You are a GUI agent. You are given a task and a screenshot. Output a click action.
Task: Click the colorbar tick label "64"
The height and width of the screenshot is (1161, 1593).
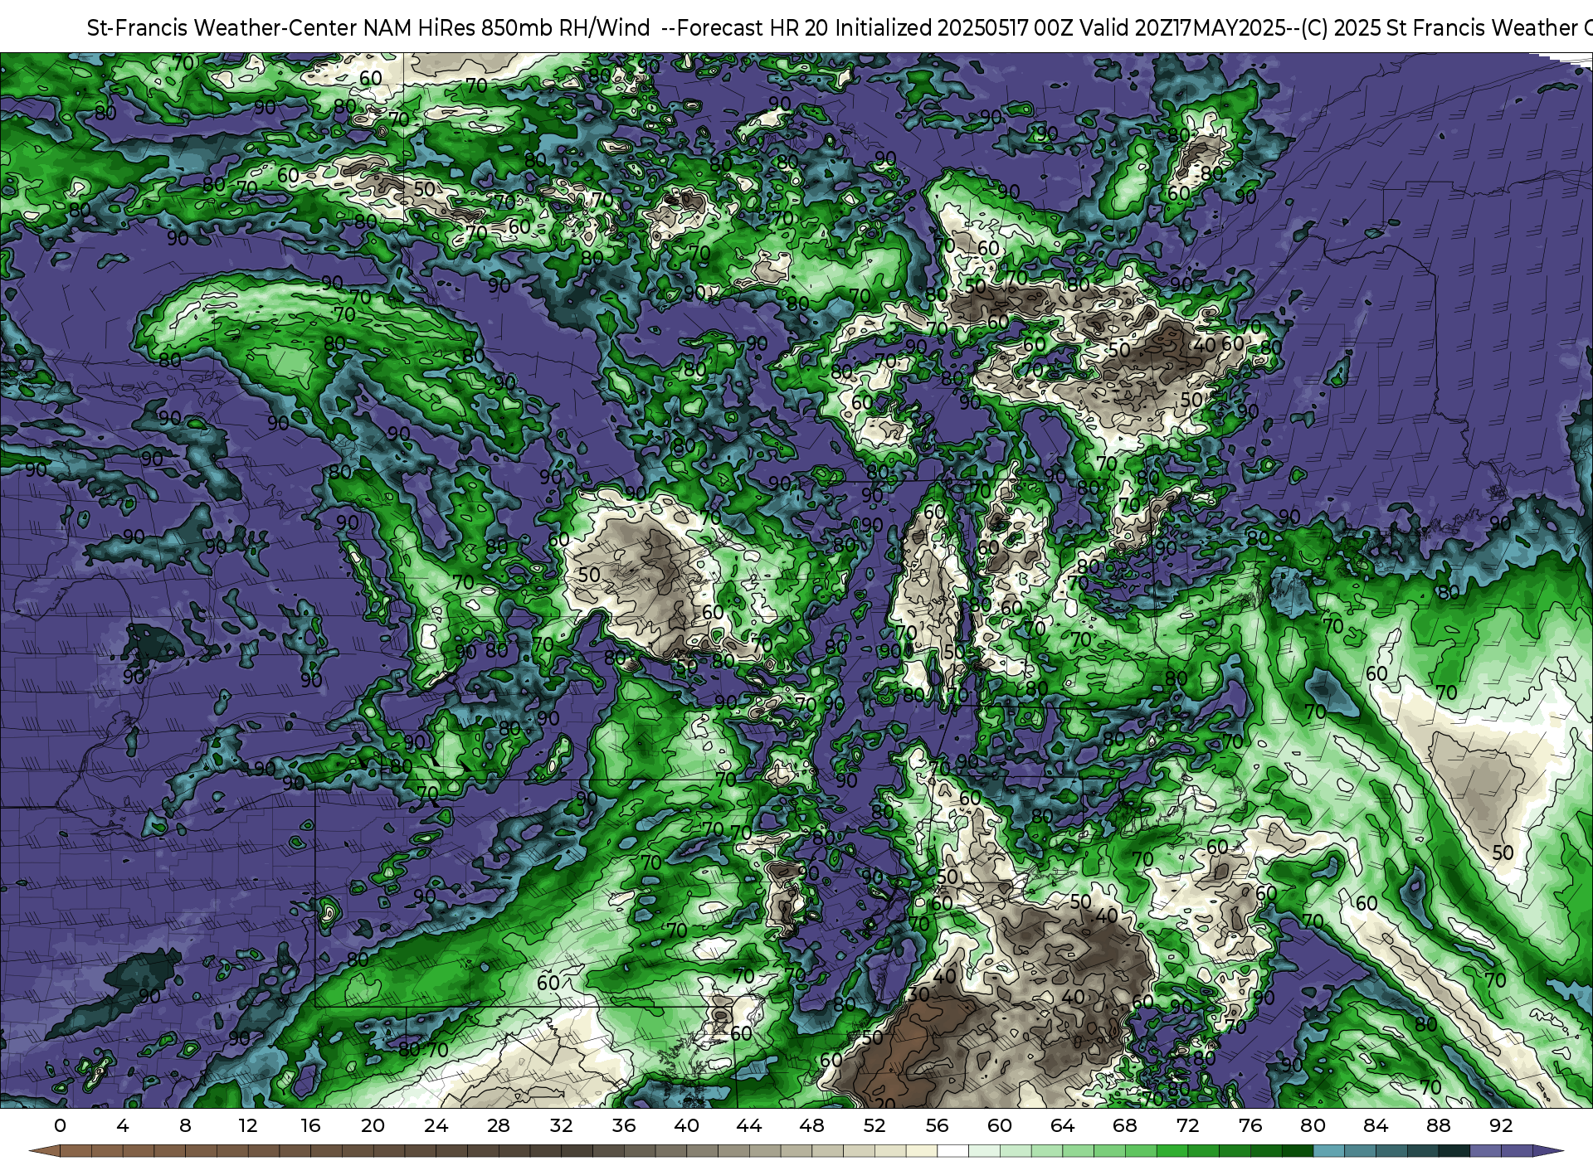coord(1062,1125)
